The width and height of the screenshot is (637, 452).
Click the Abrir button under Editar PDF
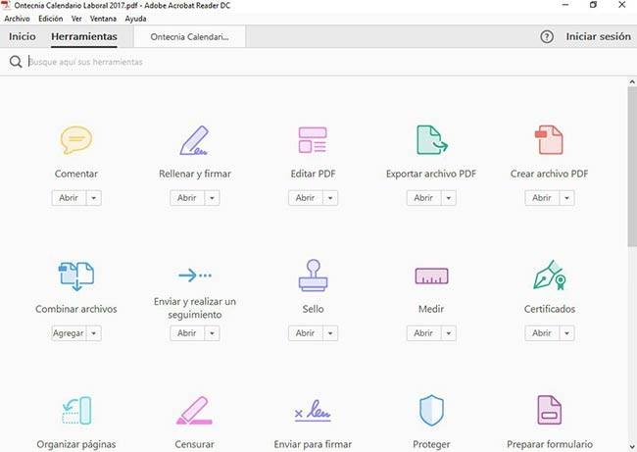click(x=306, y=198)
